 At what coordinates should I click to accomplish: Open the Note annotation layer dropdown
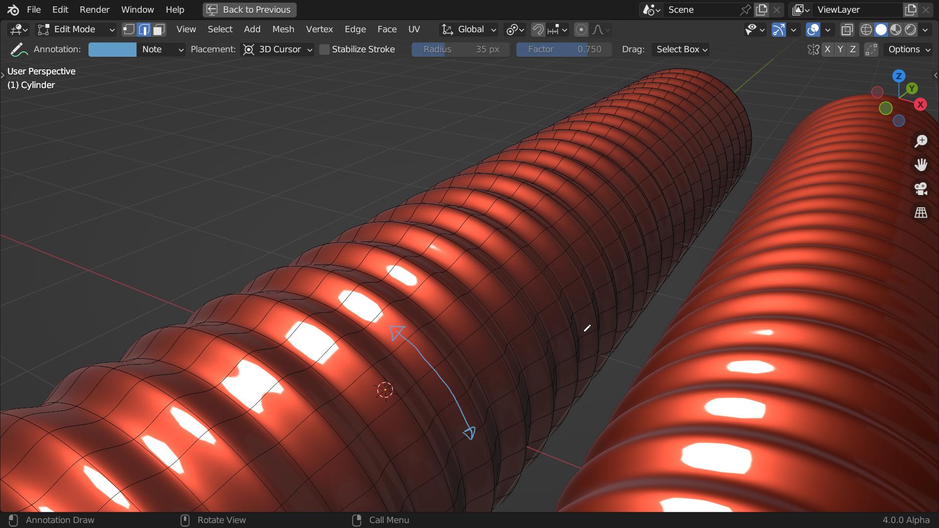coord(161,49)
